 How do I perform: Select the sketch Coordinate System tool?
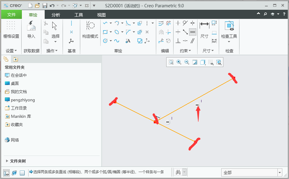click(147, 41)
